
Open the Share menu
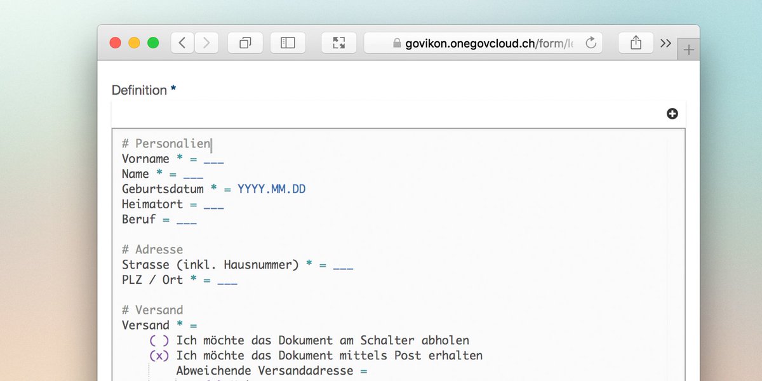(636, 43)
